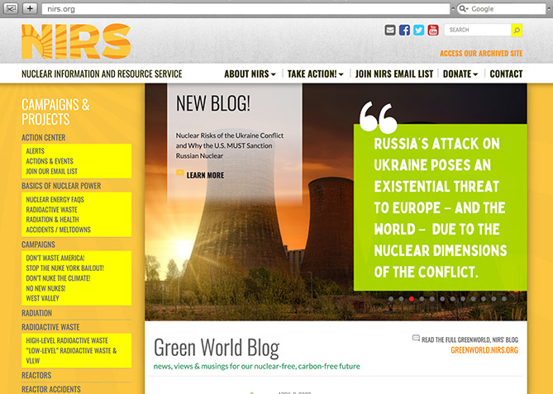The width and height of the screenshot is (553, 394).
Task: Open Action Center sidebar heading
Action: [x=43, y=137]
